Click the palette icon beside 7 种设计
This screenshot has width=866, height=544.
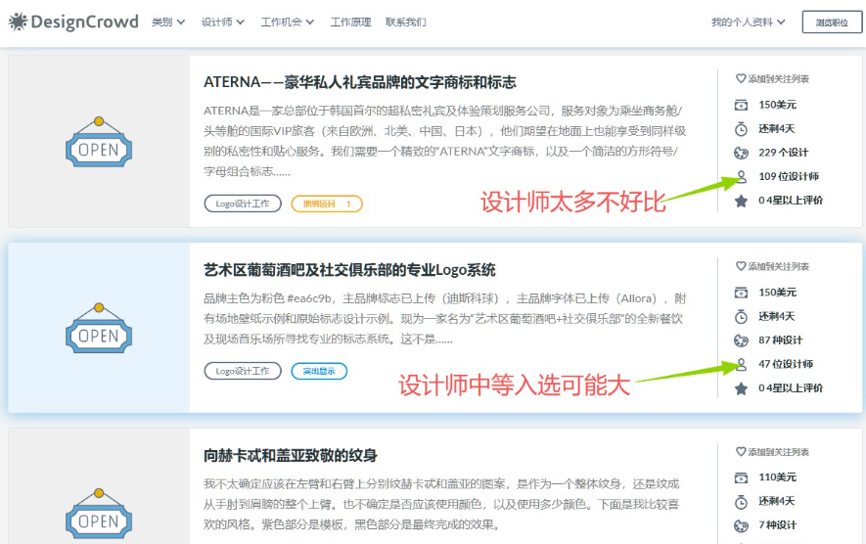coord(741,525)
